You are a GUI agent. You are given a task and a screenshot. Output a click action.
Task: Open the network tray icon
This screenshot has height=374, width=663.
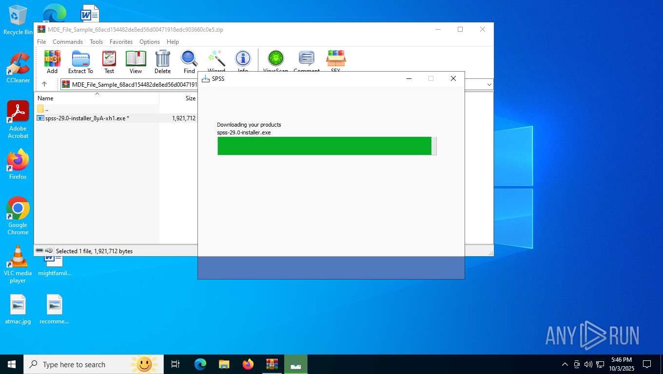pyautogui.click(x=600, y=364)
